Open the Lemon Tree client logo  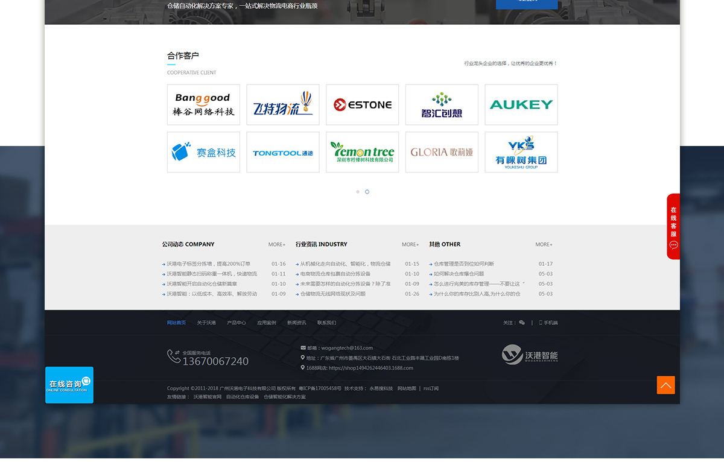pyautogui.click(x=363, y=153)
